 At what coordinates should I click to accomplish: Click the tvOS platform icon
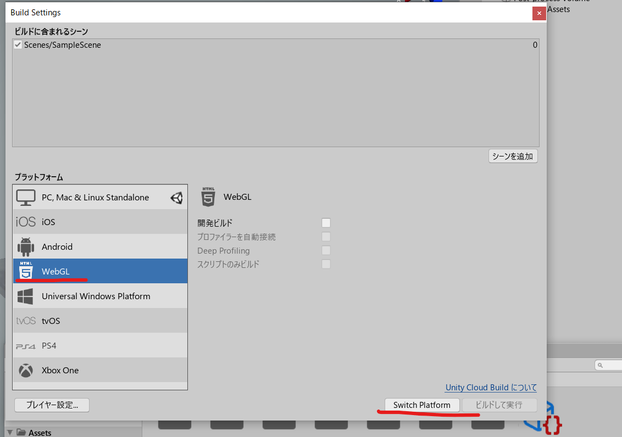tap(26, 321)
